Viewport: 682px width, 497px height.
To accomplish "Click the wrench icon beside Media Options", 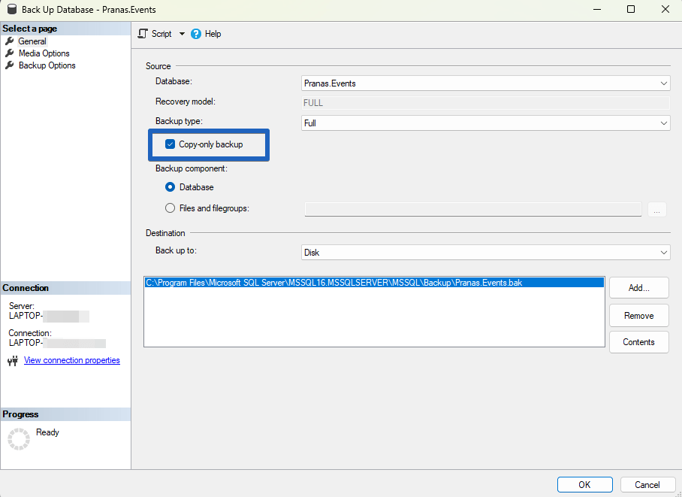I will pyautogui.click(x=10, y=53).
